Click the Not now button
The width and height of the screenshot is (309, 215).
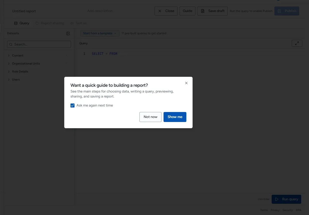pos(150,117)
